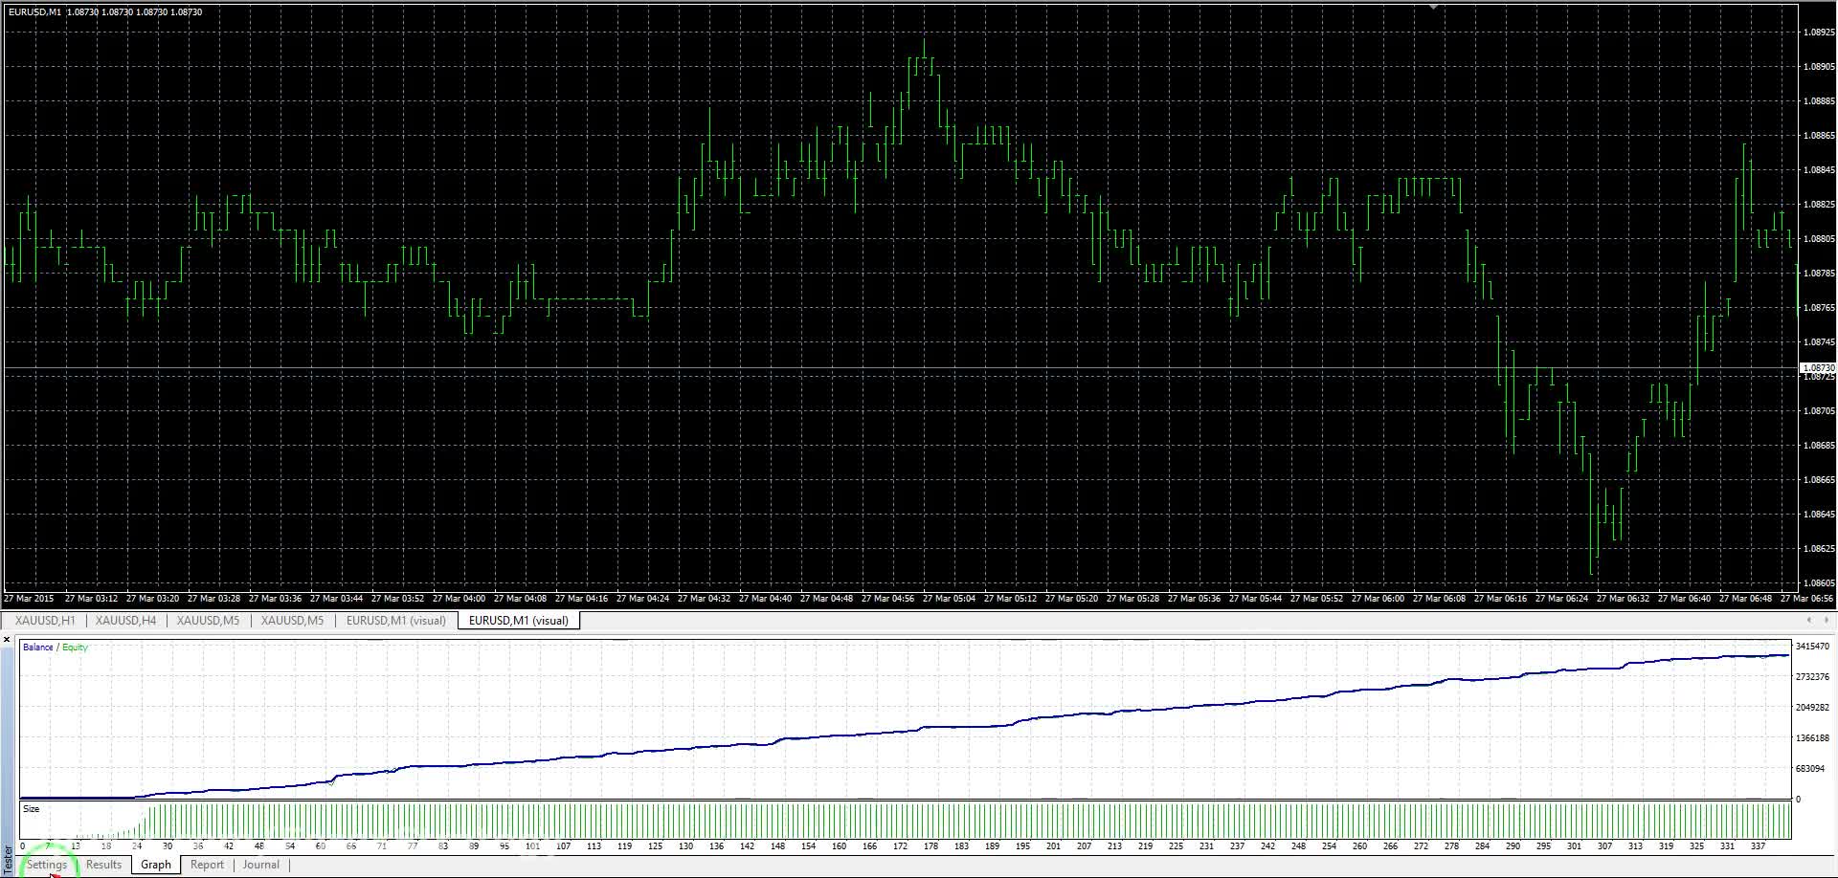Click the active EURUSD,M1 (visual) chart tab

[518, 621]
